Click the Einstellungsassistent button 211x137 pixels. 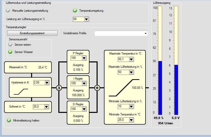point(32,33)
